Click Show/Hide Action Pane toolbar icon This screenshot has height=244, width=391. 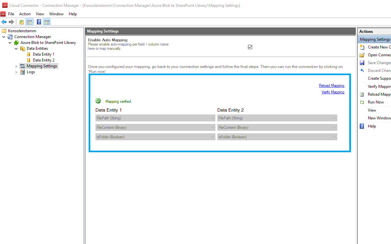[x=47, y=22]
